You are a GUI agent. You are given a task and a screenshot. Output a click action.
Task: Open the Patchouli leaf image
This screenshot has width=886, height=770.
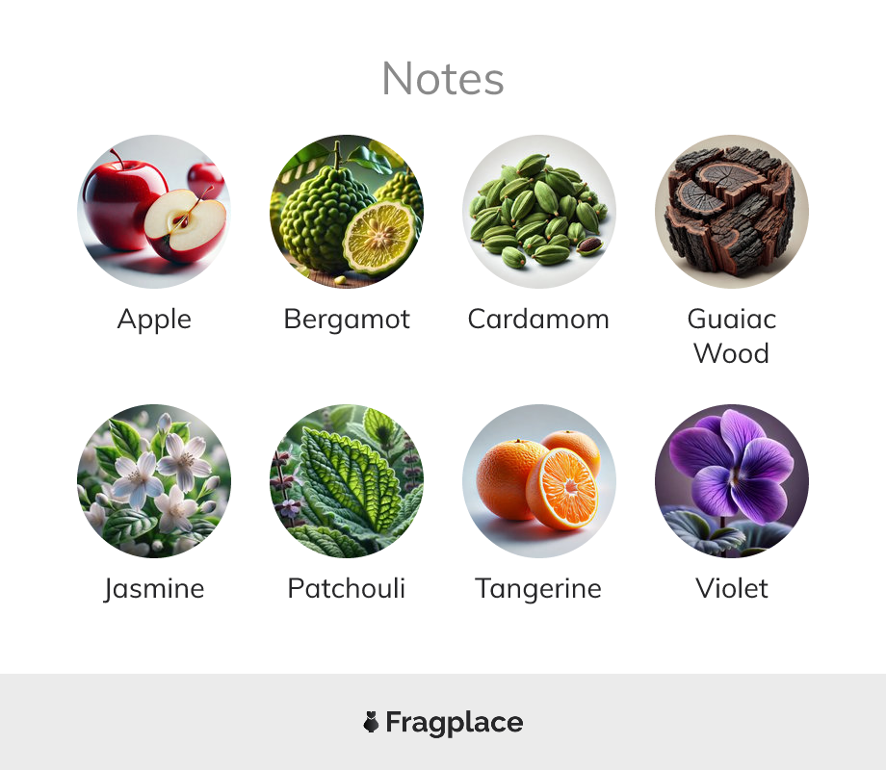pos(347,481)
